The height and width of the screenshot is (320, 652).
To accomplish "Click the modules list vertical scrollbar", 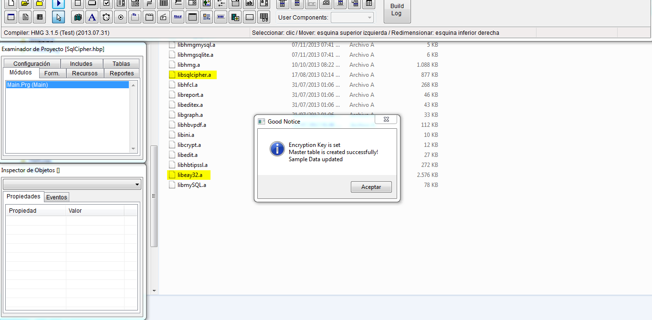I will click(133, 117).
